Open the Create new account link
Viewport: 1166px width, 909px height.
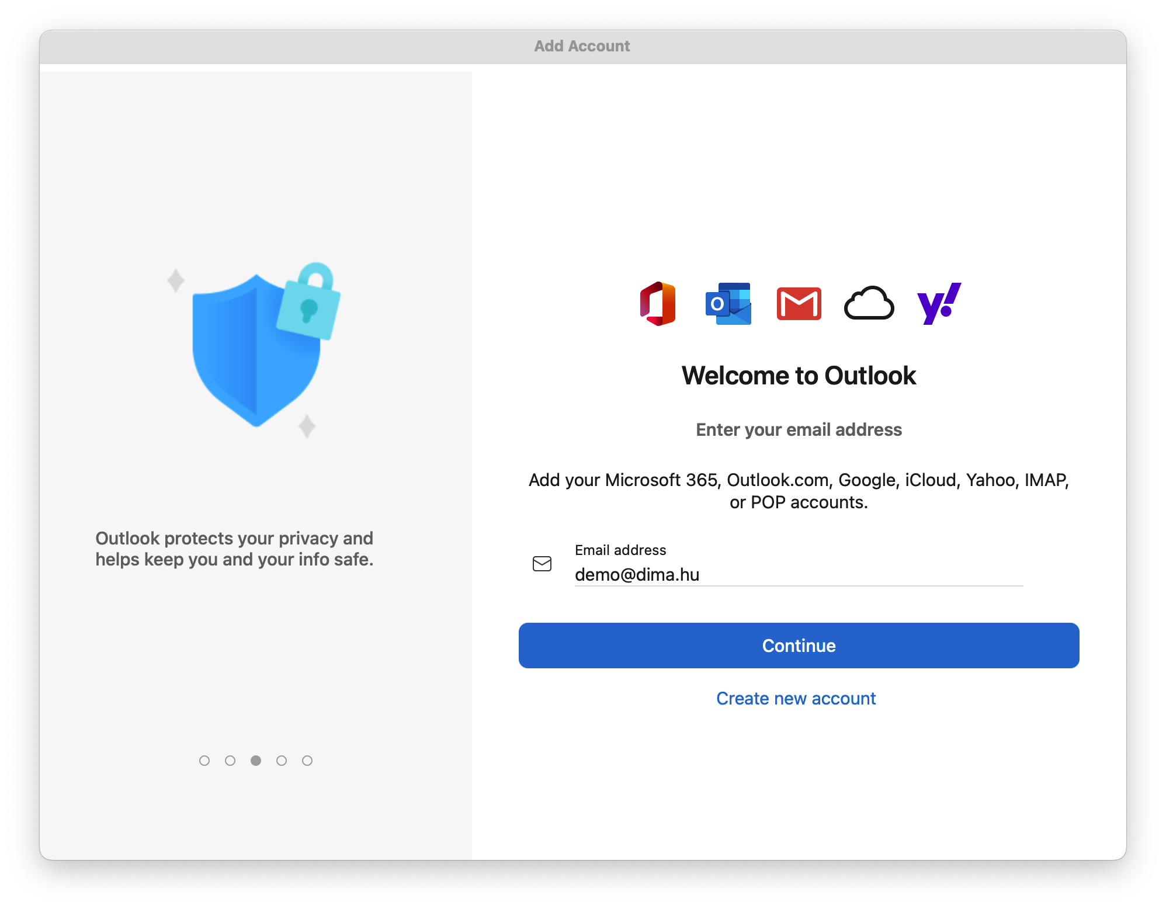(x=796, y=699)
